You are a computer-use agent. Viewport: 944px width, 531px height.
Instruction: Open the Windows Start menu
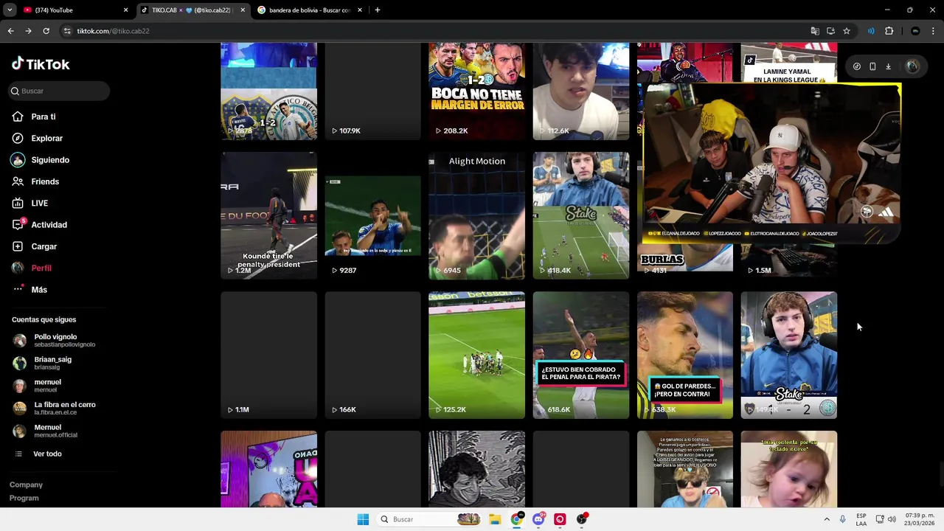click(x=363, y=519)
